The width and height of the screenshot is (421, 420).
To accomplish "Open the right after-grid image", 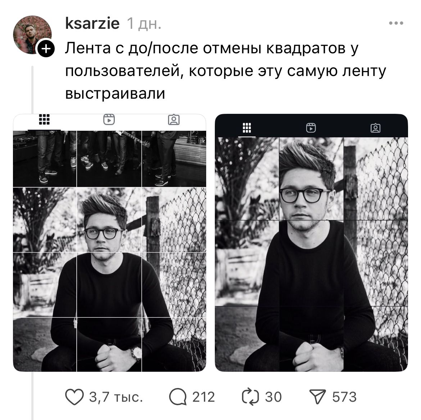I will (312, 243).
